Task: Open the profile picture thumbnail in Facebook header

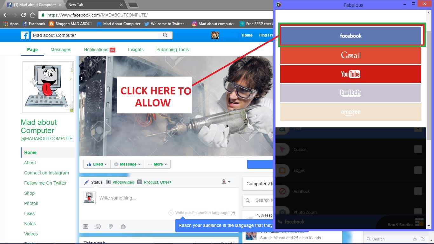Action: (x=215, y=35)
